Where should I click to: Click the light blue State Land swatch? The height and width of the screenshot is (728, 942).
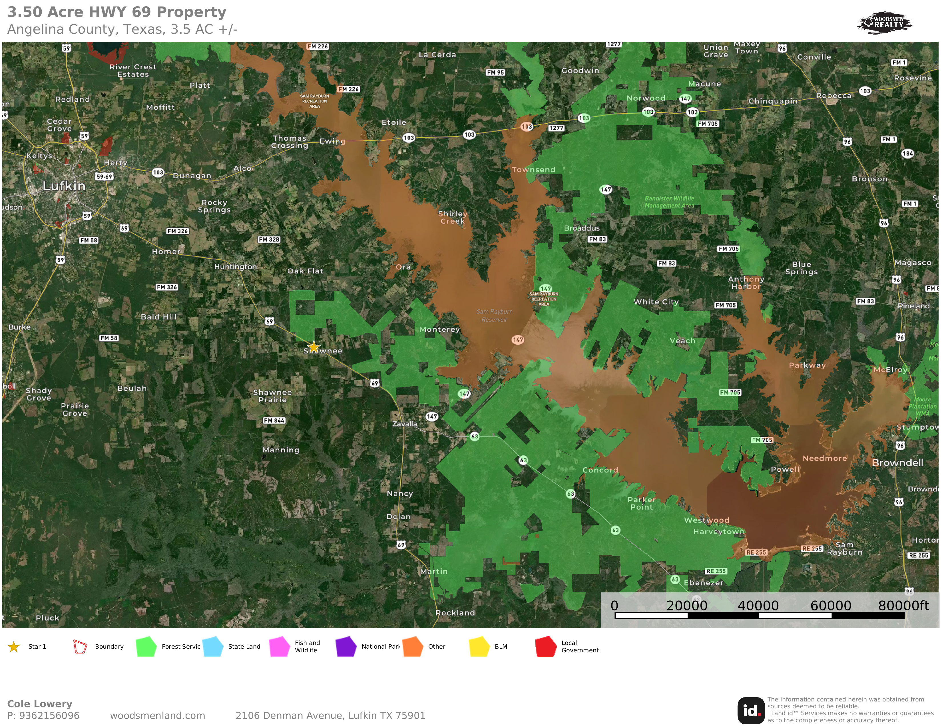click(x=213, y=646)
